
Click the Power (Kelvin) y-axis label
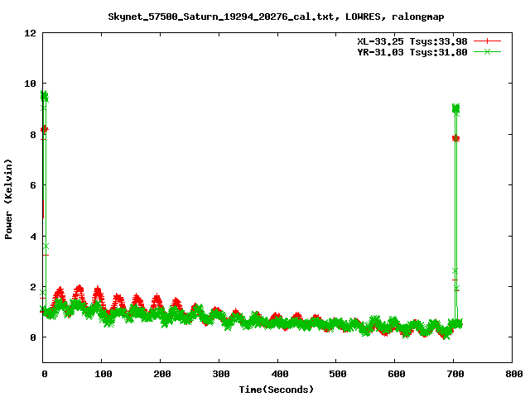point(8,199)
